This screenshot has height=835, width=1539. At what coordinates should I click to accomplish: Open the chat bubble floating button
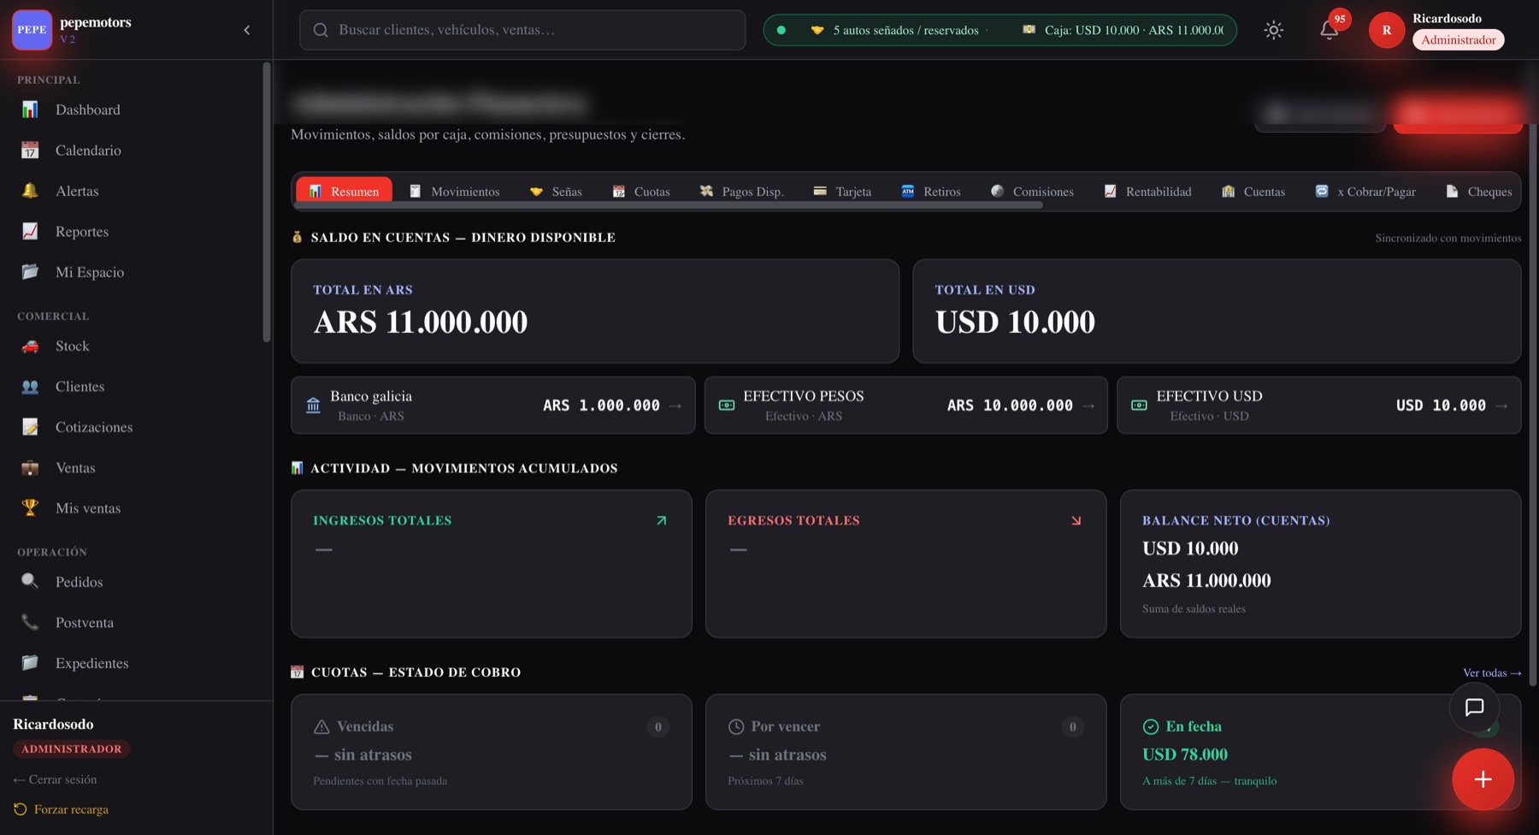point(1474,708)
